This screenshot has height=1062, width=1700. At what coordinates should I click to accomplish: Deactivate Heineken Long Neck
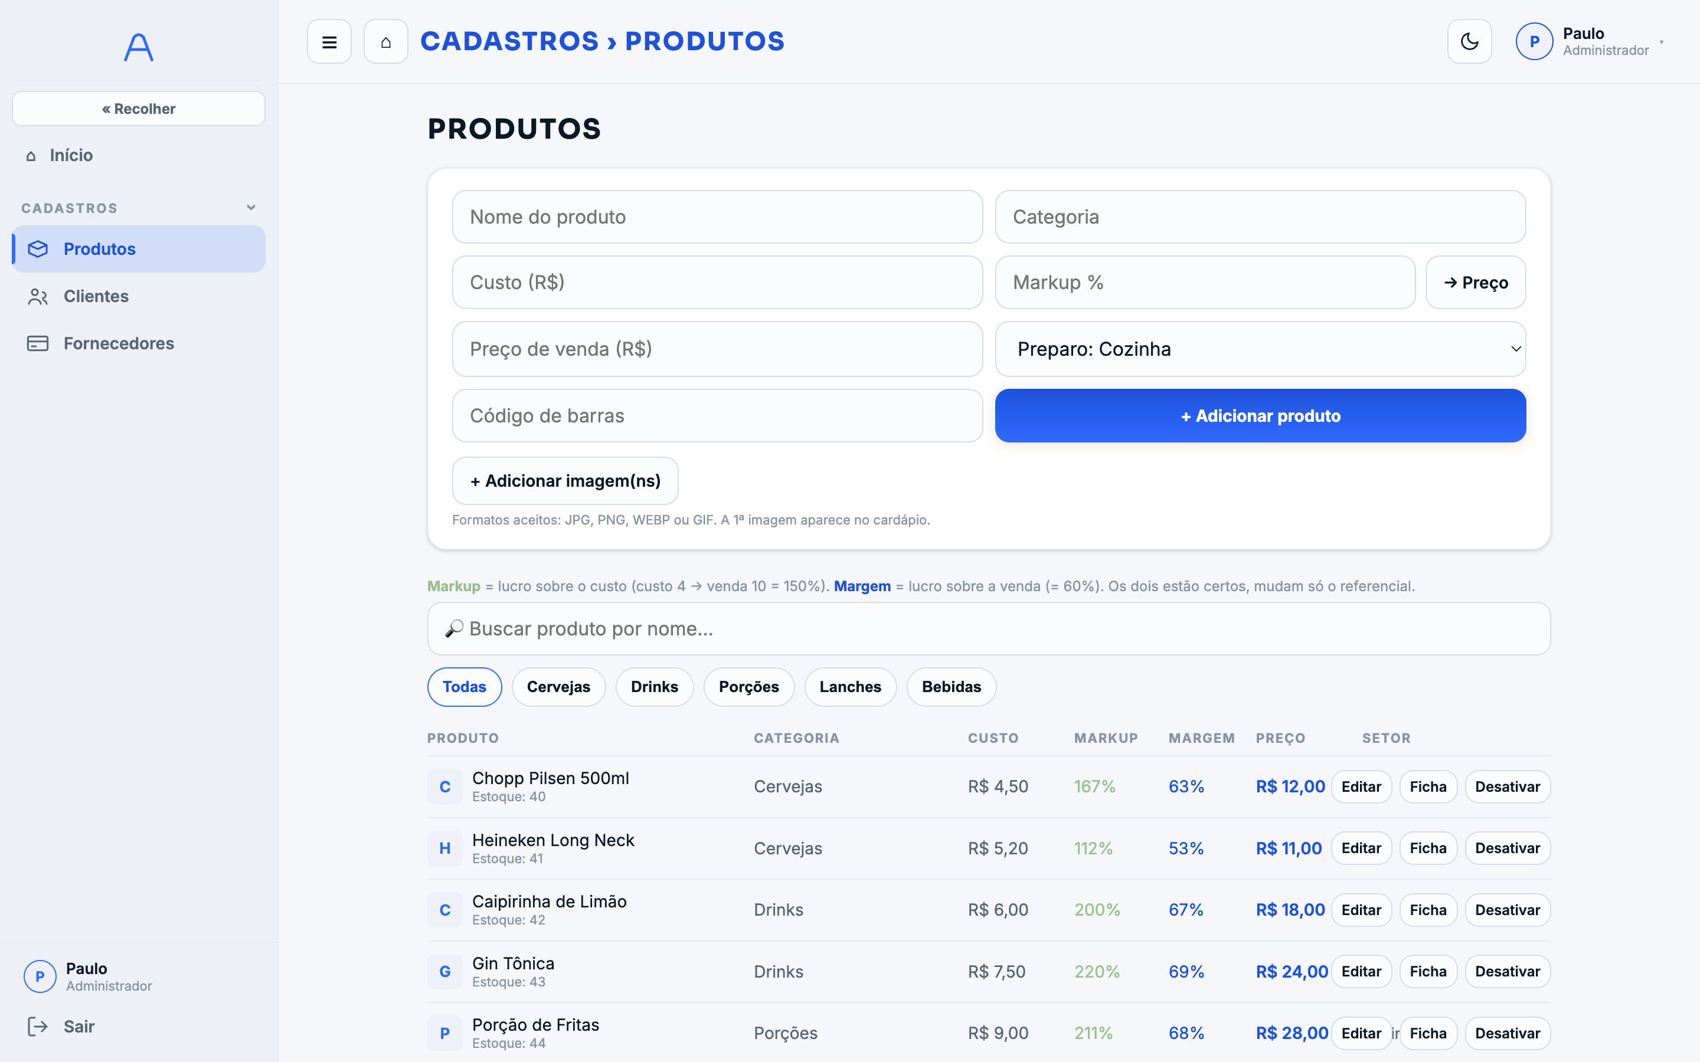(1508, 848)
